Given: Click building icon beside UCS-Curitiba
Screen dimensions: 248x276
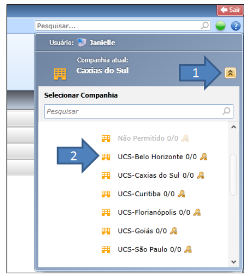Looking at the screenshot, I should point(106,194).
